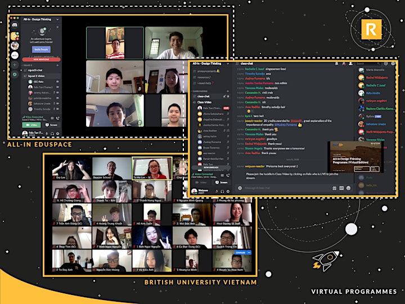Click the Invite People button

click(41, 49)
